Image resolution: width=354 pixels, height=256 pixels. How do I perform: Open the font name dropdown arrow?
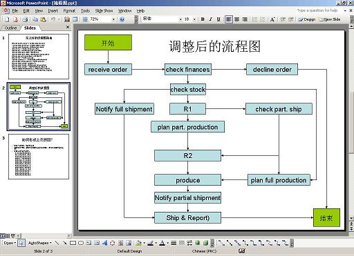point(180,19)
